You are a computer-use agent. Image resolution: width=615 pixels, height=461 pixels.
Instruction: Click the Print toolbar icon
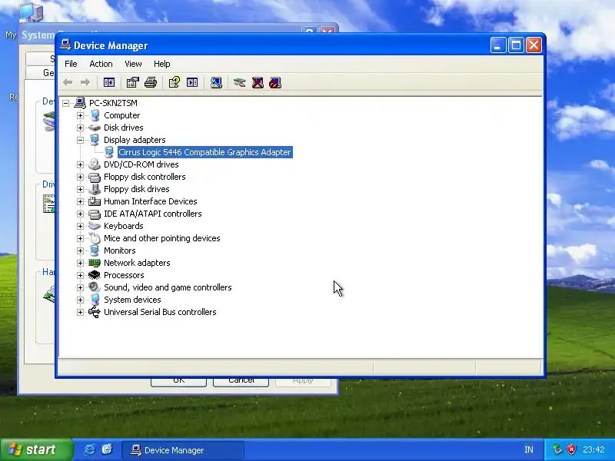click(x=151, y=82)
